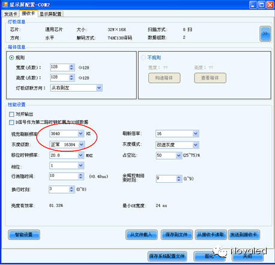Image resolution: width=275 pixels, height=265 pixels.
Task: Maximize the 显示屏配置 window
Action: [x=261, y=5]
